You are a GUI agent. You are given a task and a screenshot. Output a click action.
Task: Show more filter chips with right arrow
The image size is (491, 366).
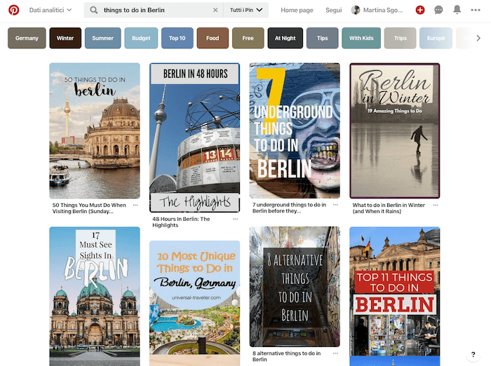tap(478, 38)
